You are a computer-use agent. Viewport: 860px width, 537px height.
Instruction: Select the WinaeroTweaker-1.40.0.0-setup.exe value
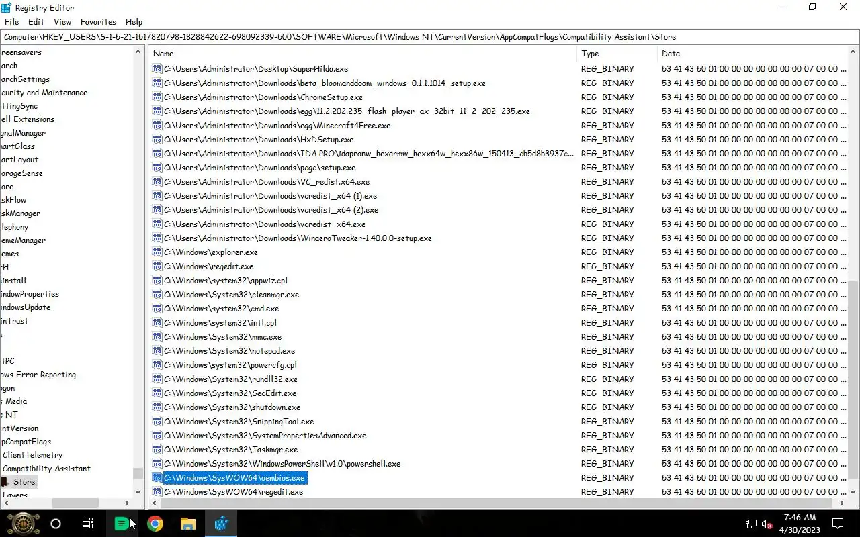point(298,238)
